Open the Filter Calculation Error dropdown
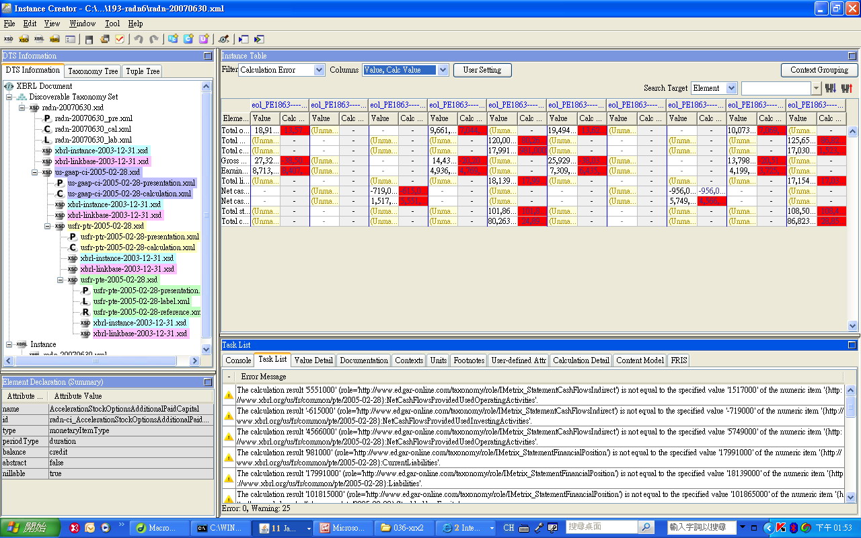The image size is (861, 538). tap(319, 70)
